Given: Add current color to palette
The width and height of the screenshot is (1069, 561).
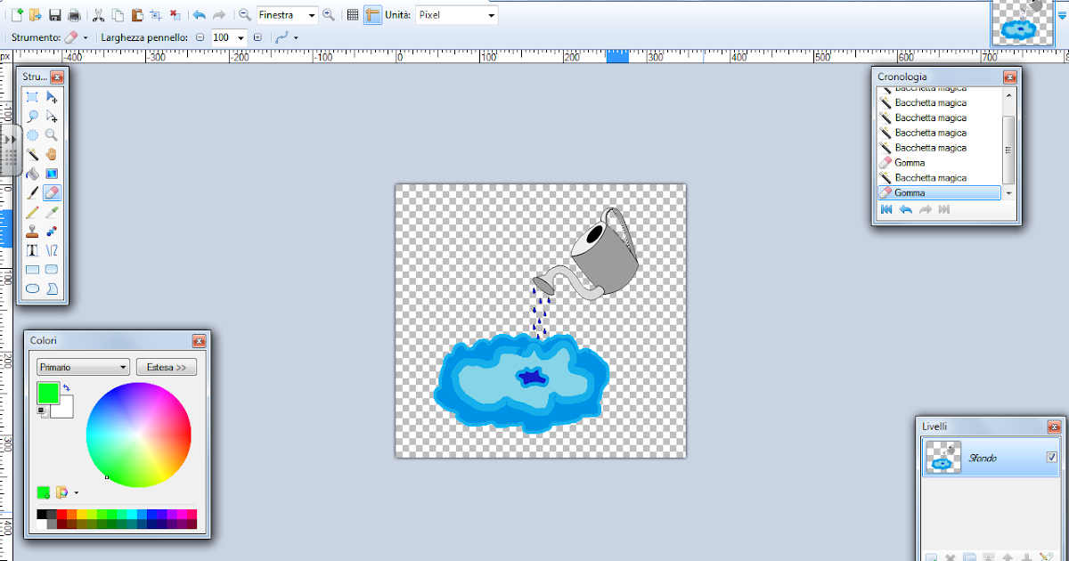Looking at the screenshot, I should point(43,492).
